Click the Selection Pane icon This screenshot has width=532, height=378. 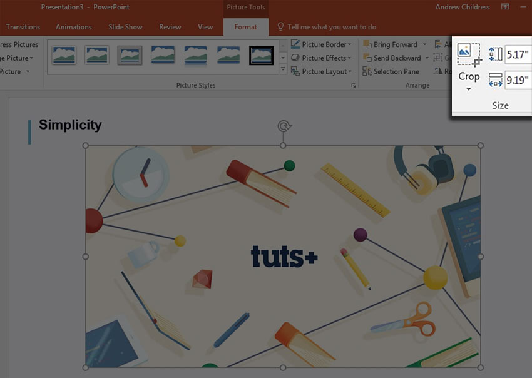367,71
